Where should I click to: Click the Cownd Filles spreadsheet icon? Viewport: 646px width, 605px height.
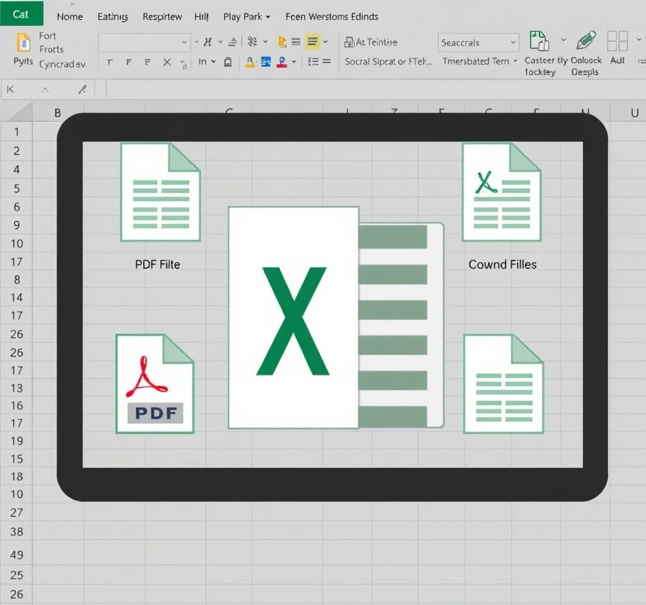click(x=502, y=192)
